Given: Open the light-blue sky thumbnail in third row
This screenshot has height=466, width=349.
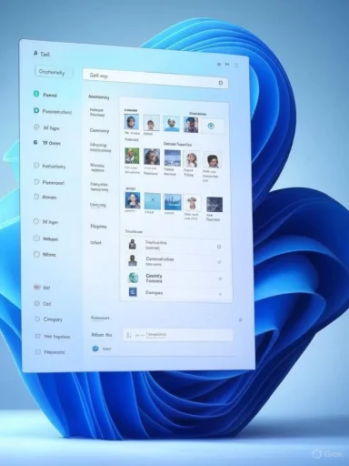Looking at the screenshot, I should tap(153, 201).
